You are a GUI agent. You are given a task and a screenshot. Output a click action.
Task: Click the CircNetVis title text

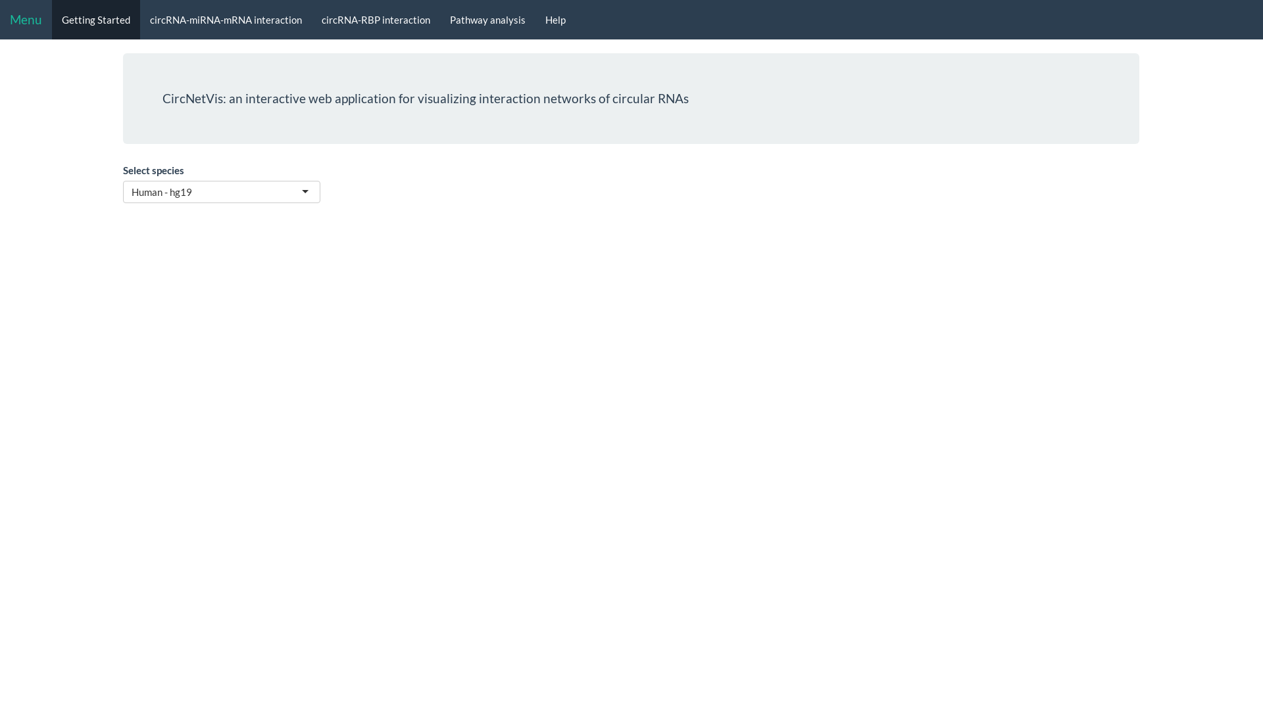point(426,99)
